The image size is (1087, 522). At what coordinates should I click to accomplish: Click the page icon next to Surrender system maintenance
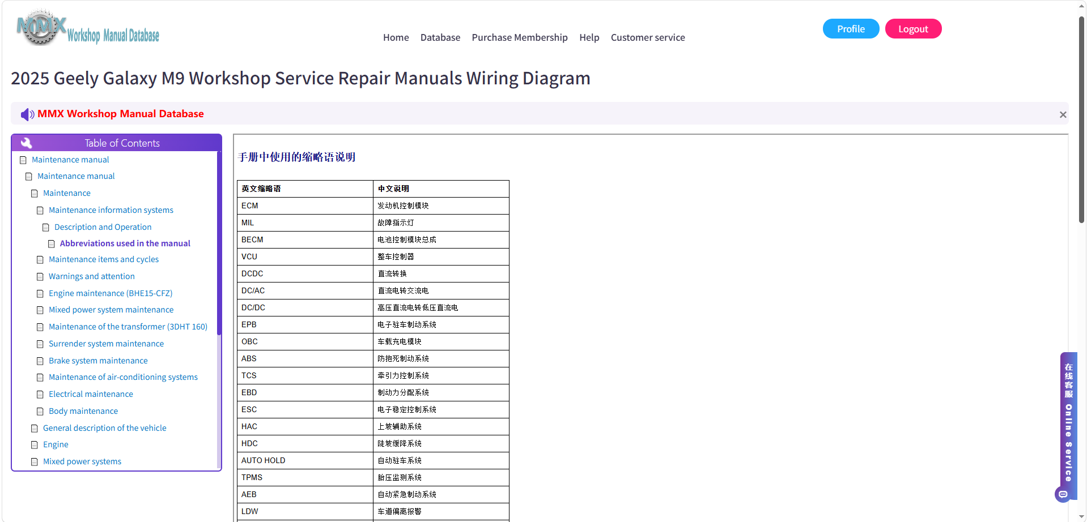pyautogui.click(x=40, y=344)
